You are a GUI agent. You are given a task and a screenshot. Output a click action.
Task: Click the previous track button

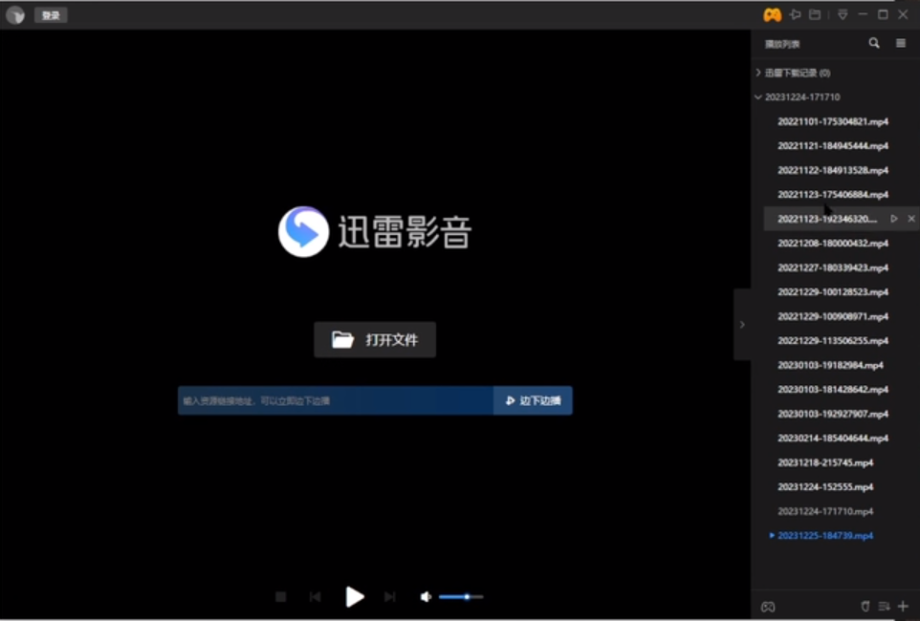[315, 597]
